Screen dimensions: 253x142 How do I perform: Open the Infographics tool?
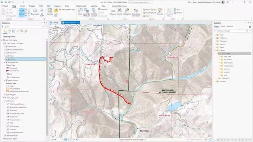pos(127,12)
